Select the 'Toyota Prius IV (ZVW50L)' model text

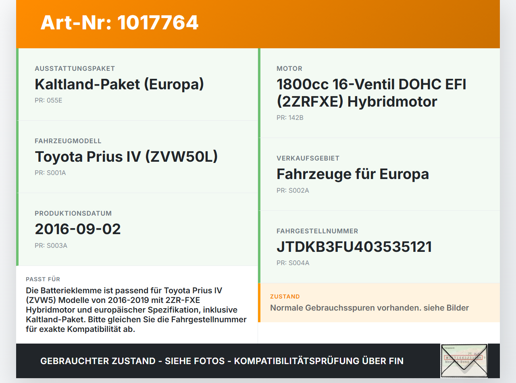point(126,156)
